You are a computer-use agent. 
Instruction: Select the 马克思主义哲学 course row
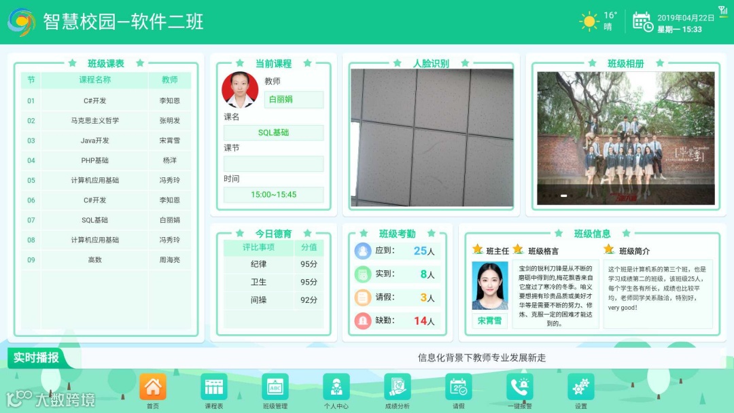pyautogui.click(x=106, y=121)
